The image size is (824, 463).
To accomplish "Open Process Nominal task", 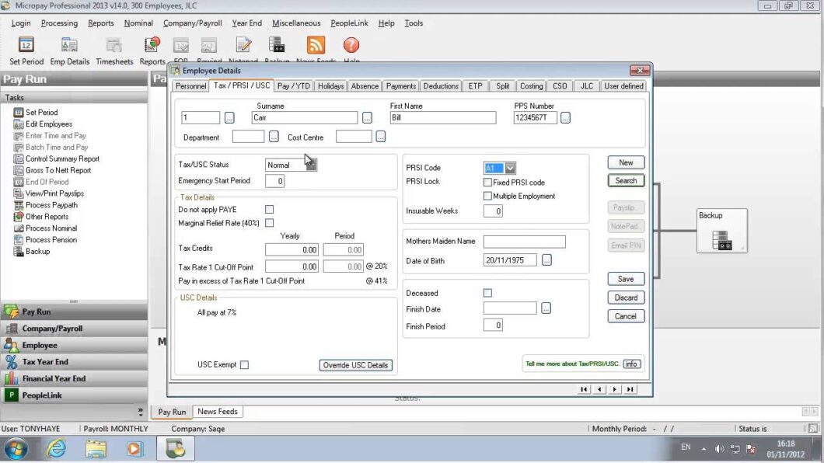I will click(x=51, y=228).
